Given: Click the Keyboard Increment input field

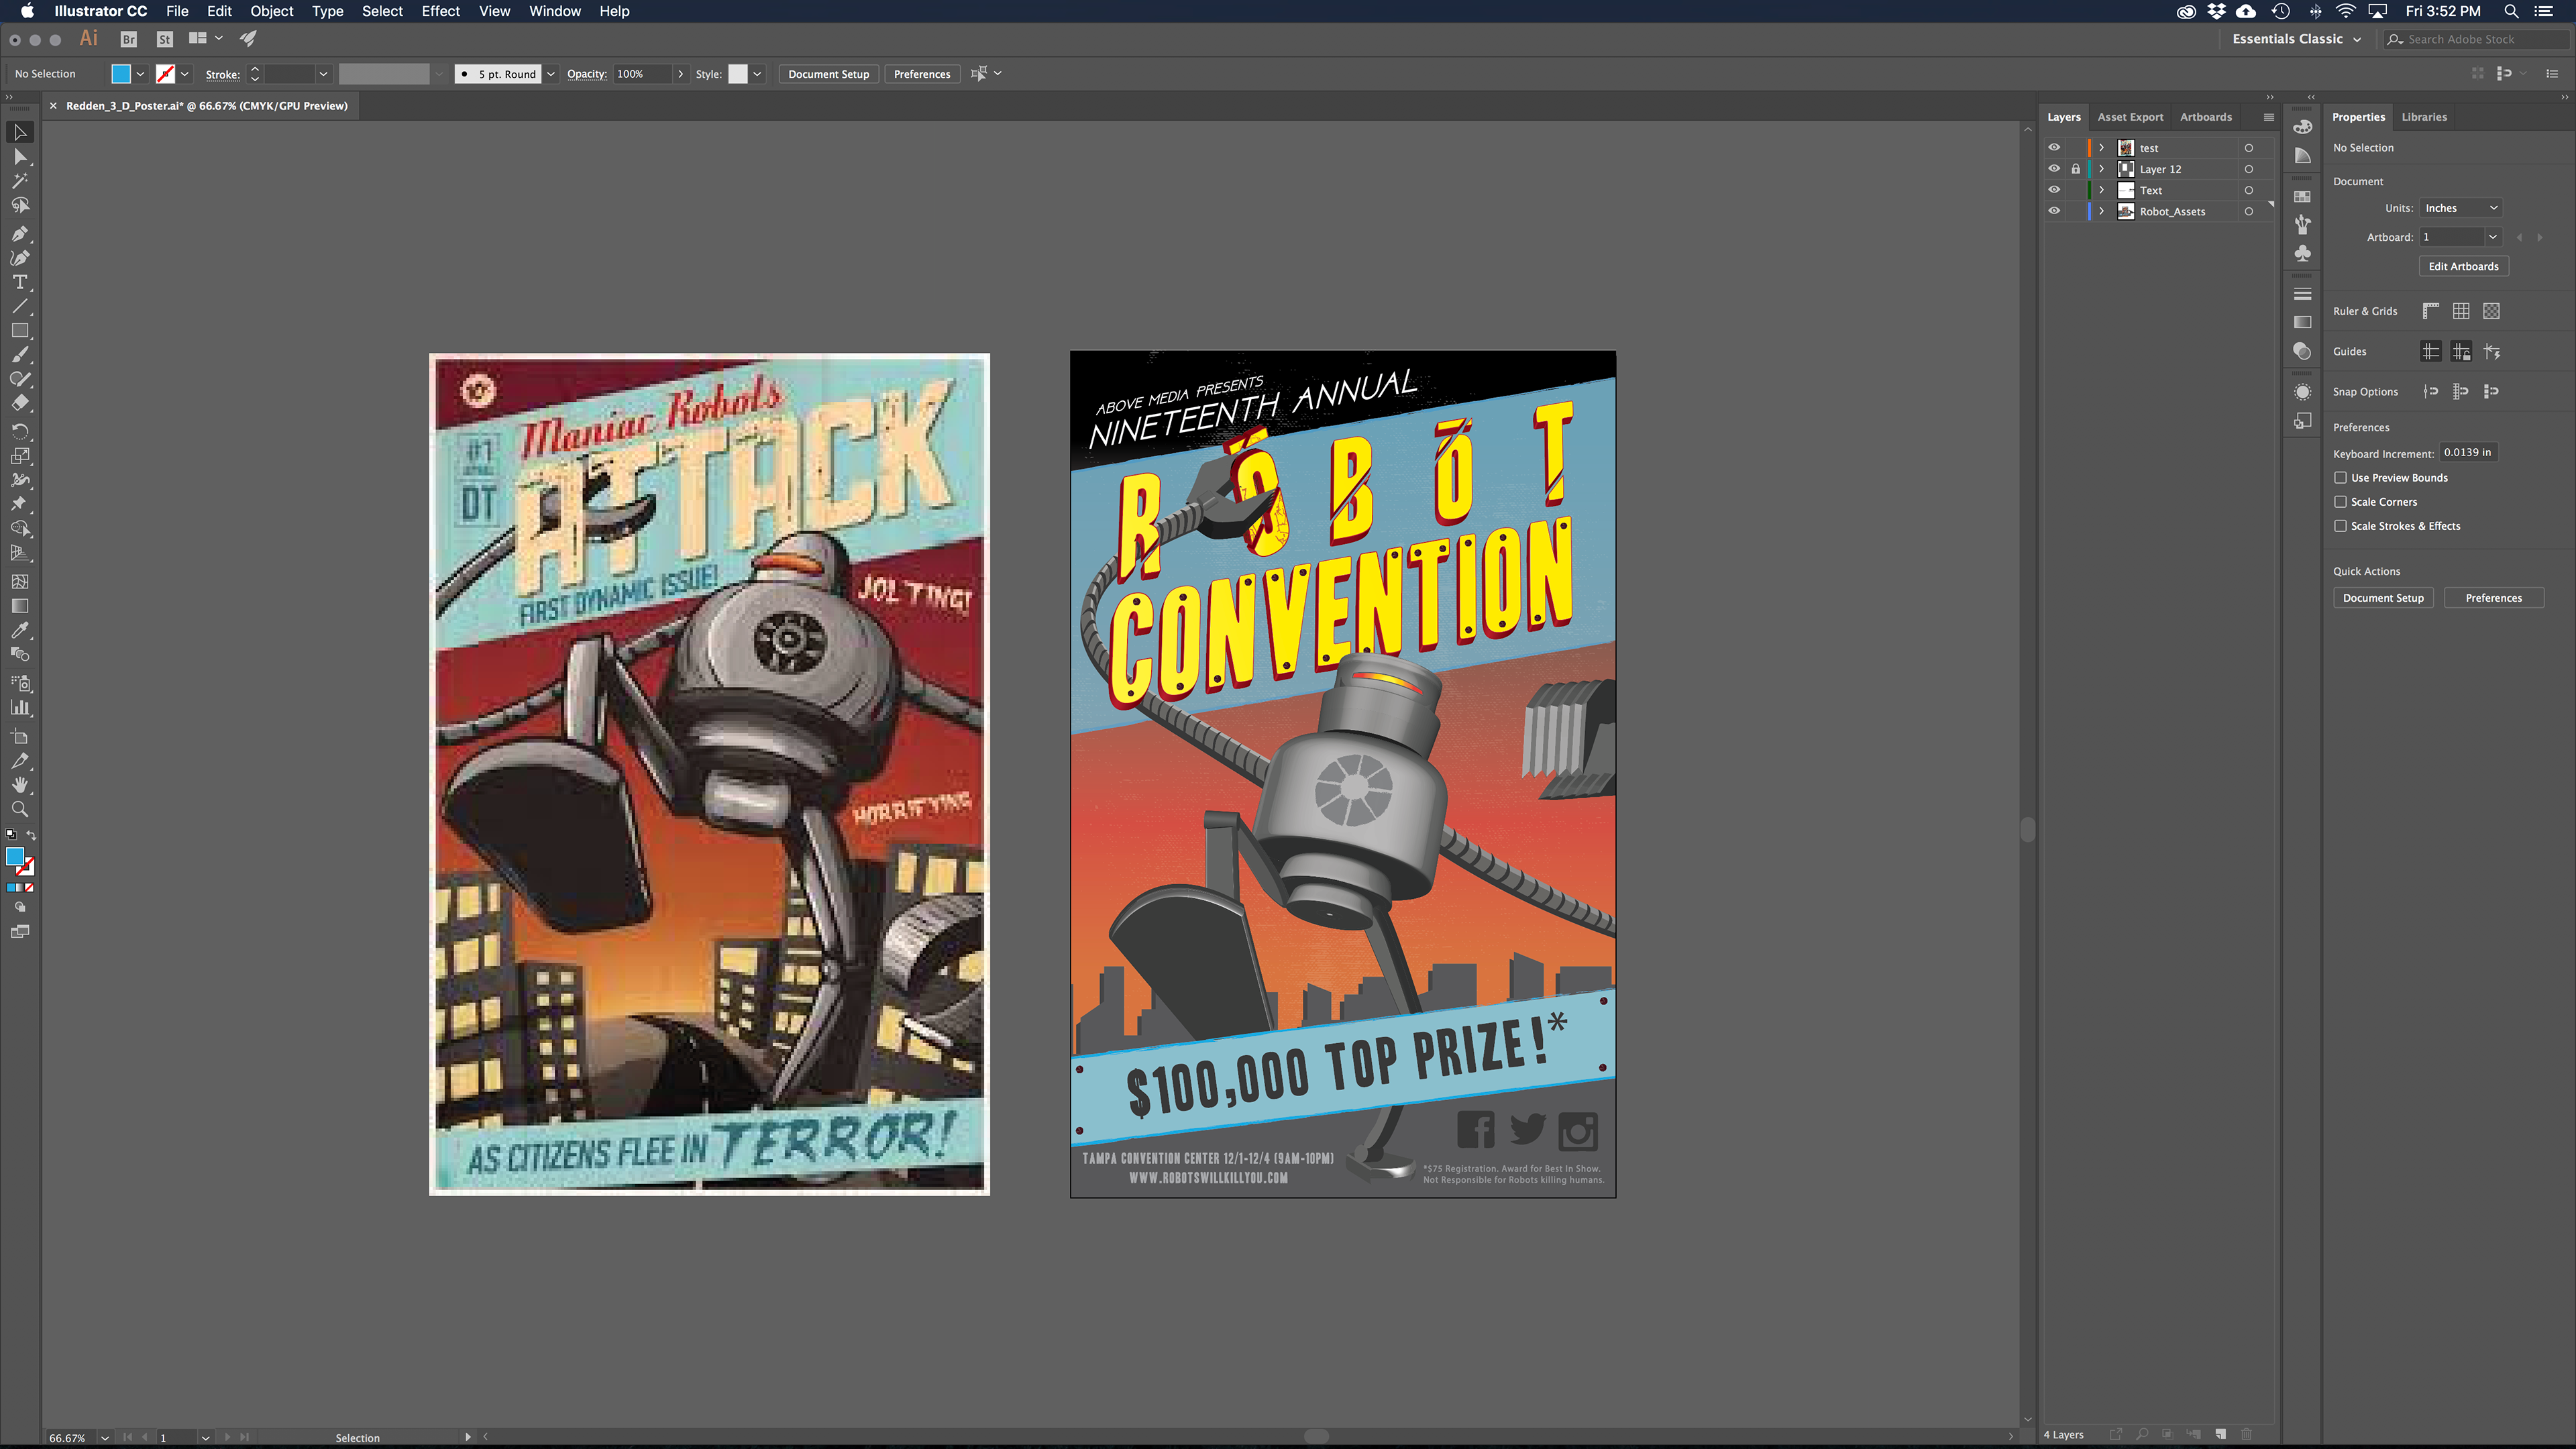Looking at the screenshot, I should (x=2467, y=452).
